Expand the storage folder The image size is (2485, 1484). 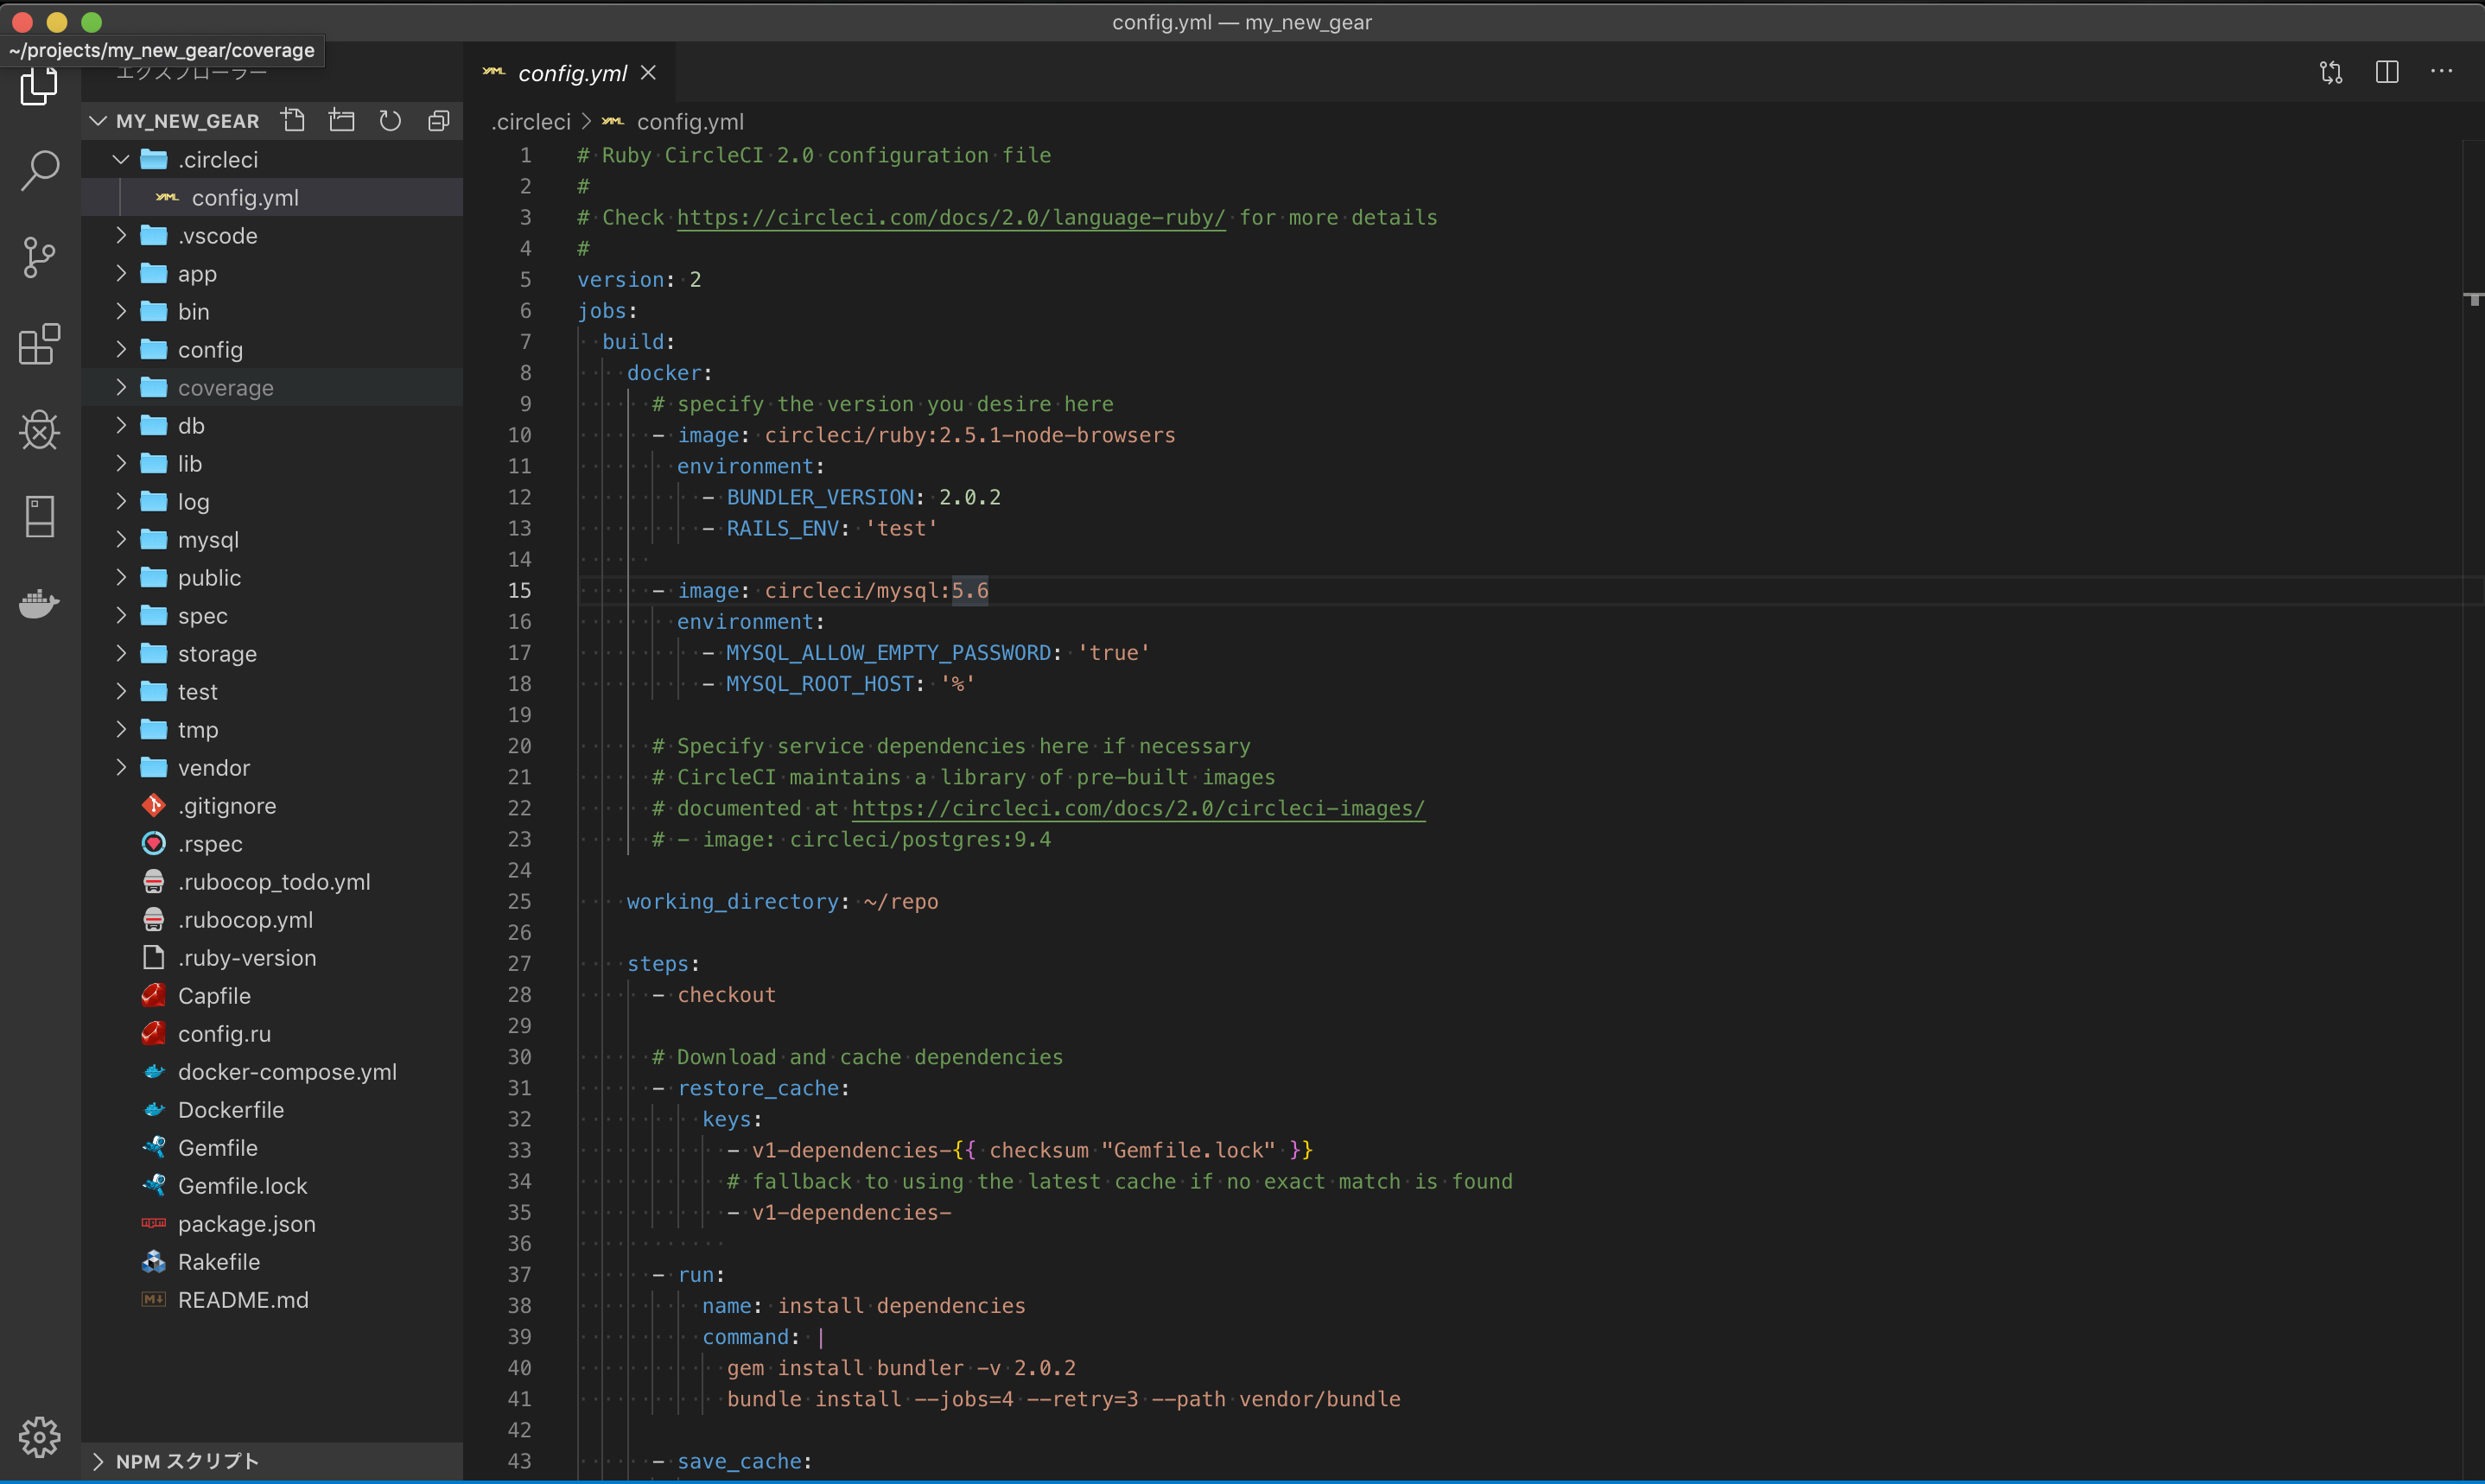121,654
